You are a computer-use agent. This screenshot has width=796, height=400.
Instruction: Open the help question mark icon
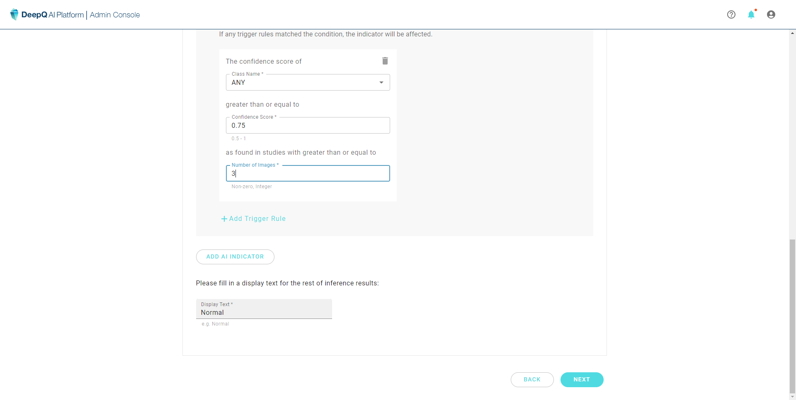point(731,14)
